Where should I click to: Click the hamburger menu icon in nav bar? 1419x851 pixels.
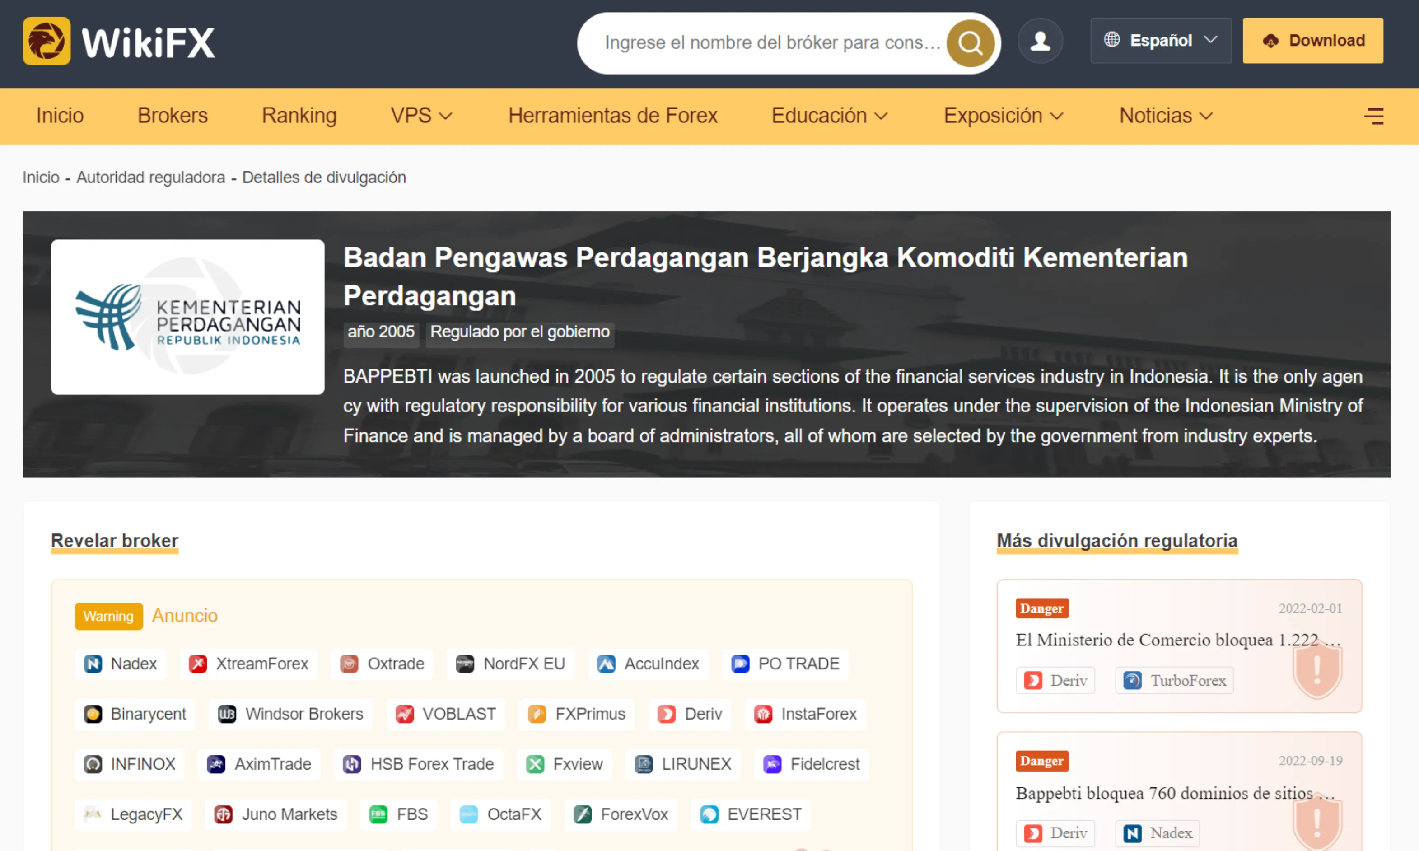point(1374,116)
